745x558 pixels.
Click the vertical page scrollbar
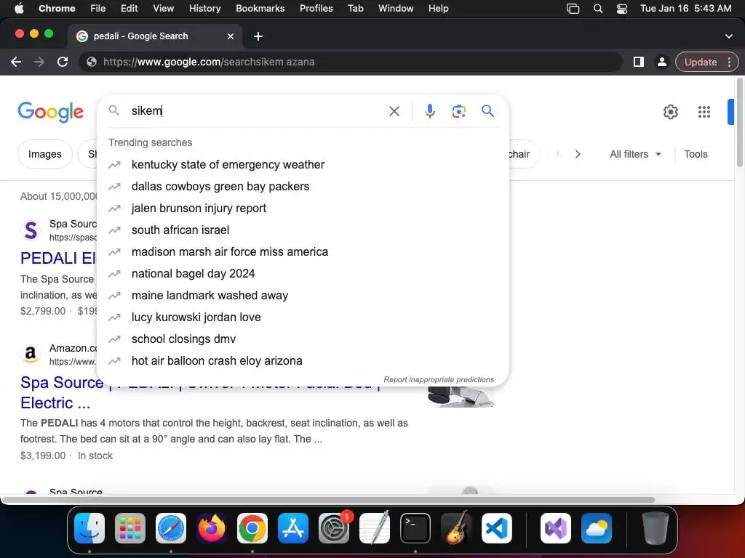point(739,124)
